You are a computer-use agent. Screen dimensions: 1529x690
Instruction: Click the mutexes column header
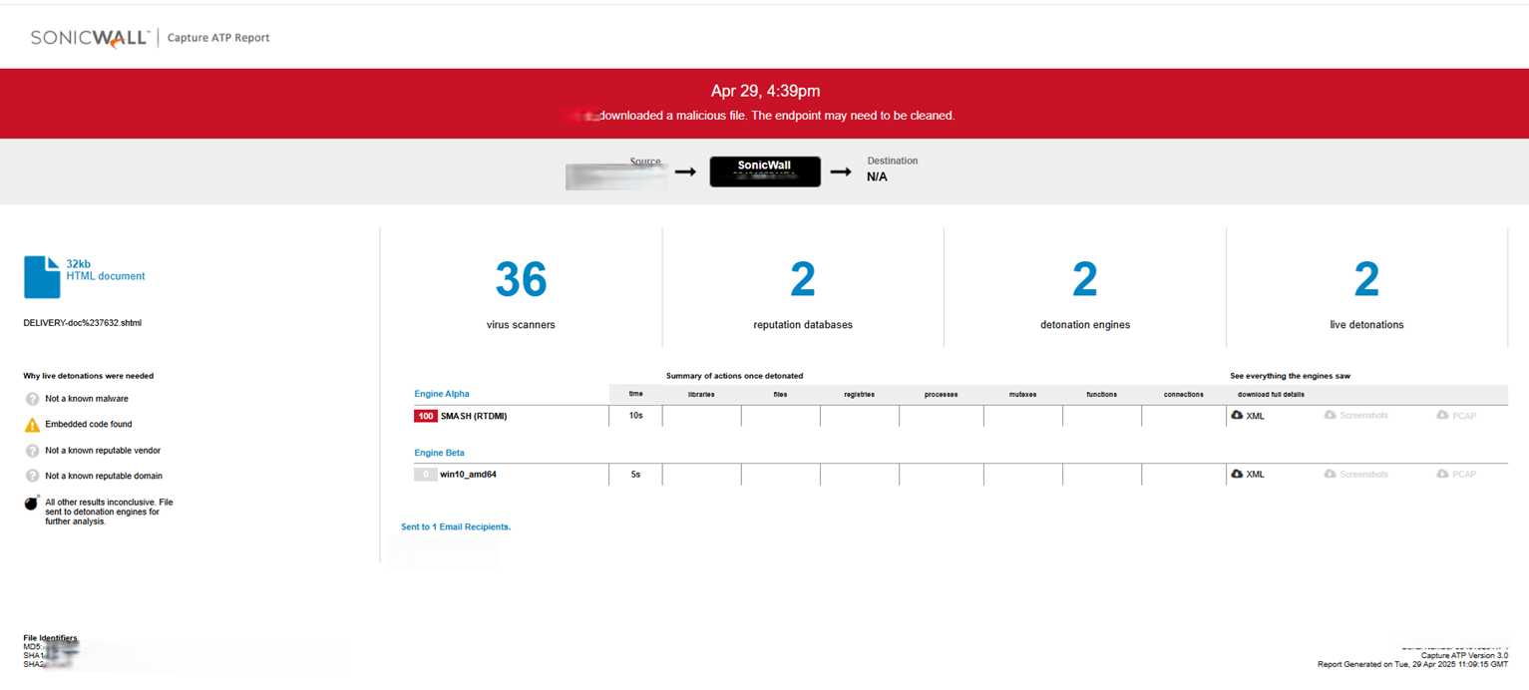coord(1022,395)
